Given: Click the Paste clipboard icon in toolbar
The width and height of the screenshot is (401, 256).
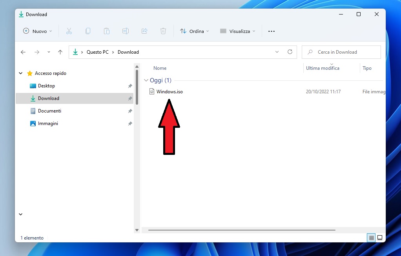Looking at the screenshot, I should click(107, 31).
